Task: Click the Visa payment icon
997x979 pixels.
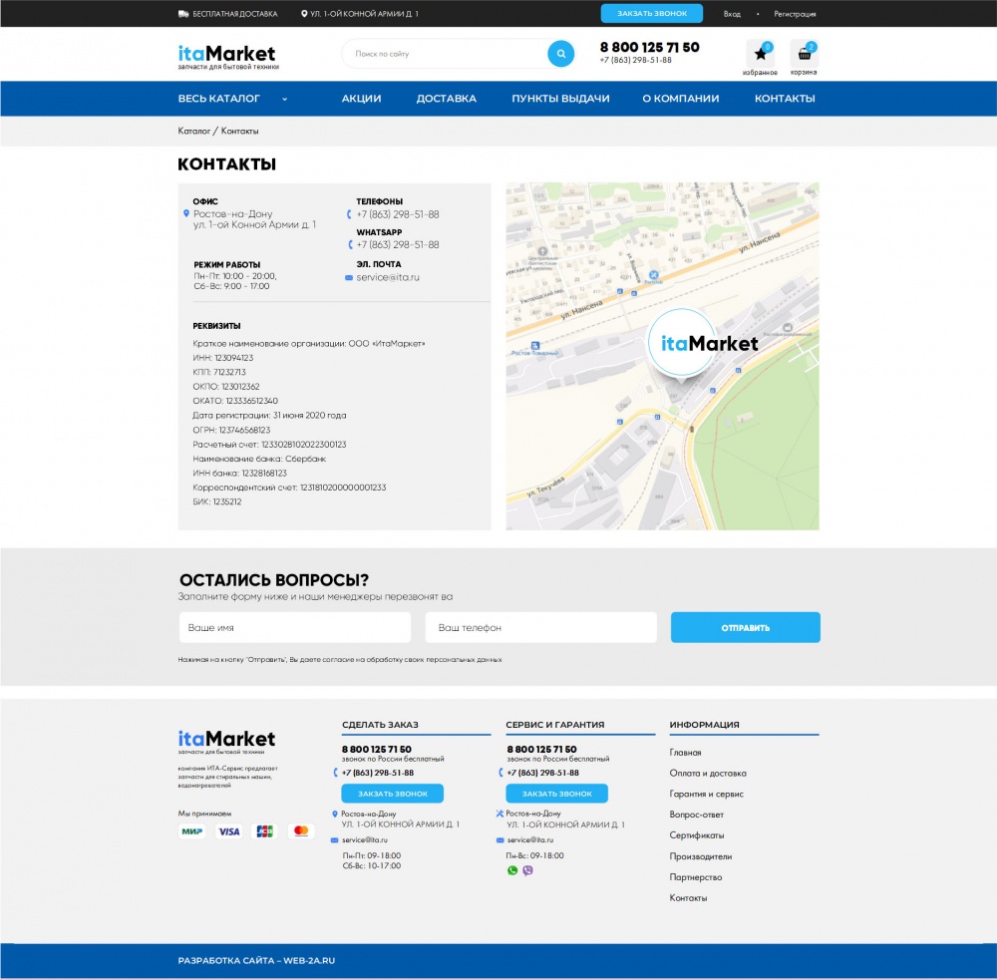Action: click(x=229, y=831)
